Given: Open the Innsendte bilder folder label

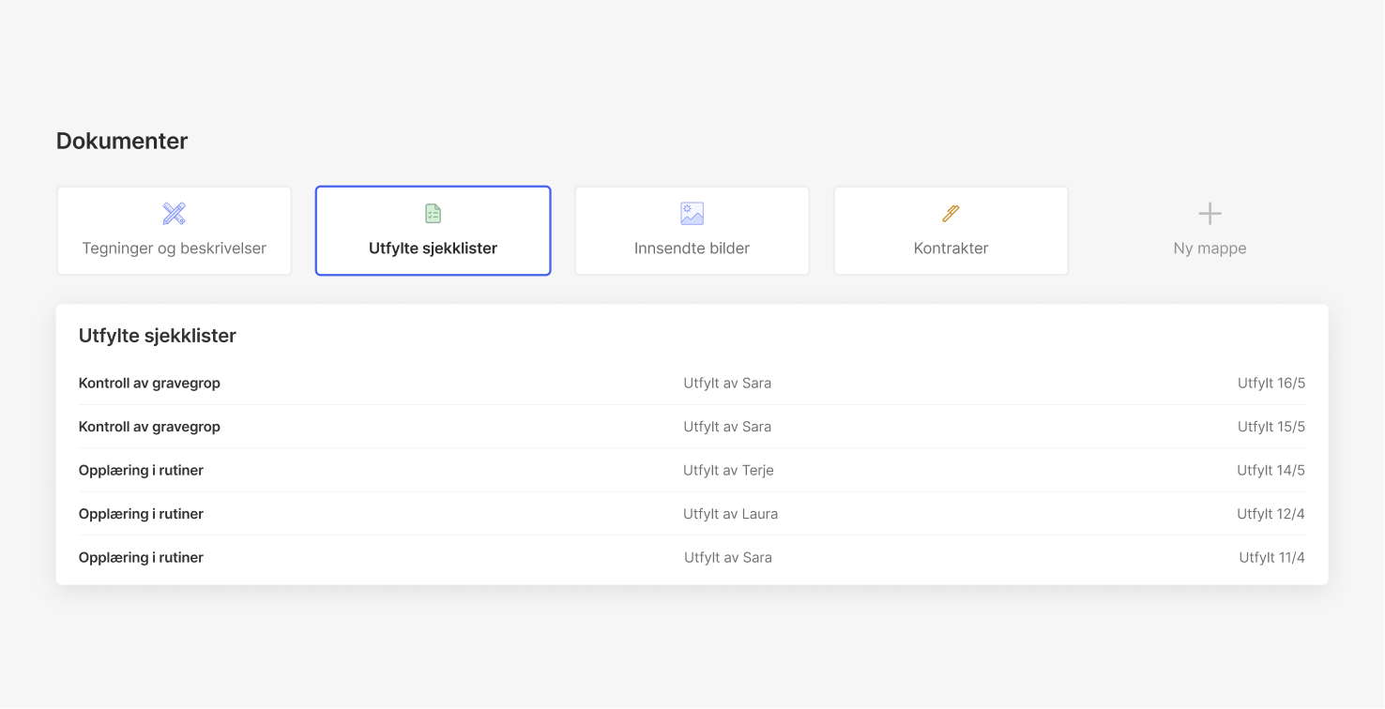Looking at the screenshot, I should tap(692, 249).
